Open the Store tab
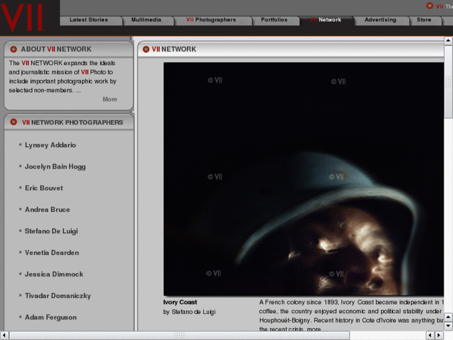Viewport: 453px width, 340px height. point(424,20)
